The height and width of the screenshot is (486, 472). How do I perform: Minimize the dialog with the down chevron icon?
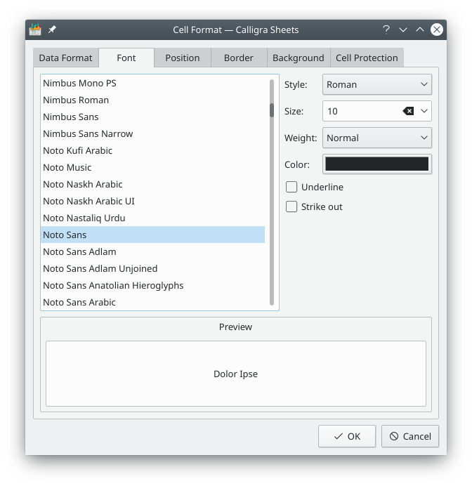coord(403,29)
